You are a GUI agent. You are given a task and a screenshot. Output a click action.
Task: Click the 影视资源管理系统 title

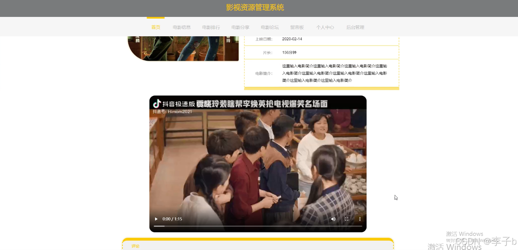[x=255, y=7]
